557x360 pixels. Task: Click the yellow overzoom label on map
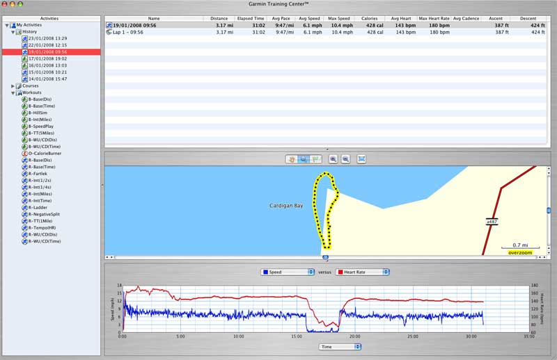pos(520,252)
